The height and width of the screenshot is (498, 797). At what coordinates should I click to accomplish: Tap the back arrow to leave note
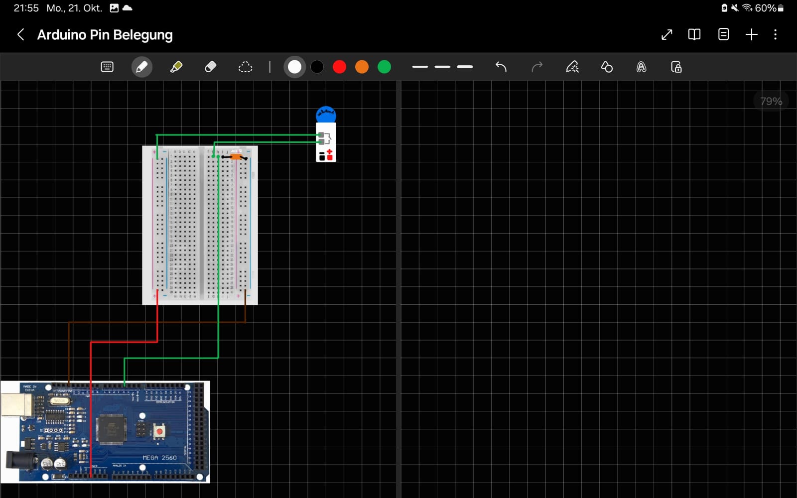point(20,35)
